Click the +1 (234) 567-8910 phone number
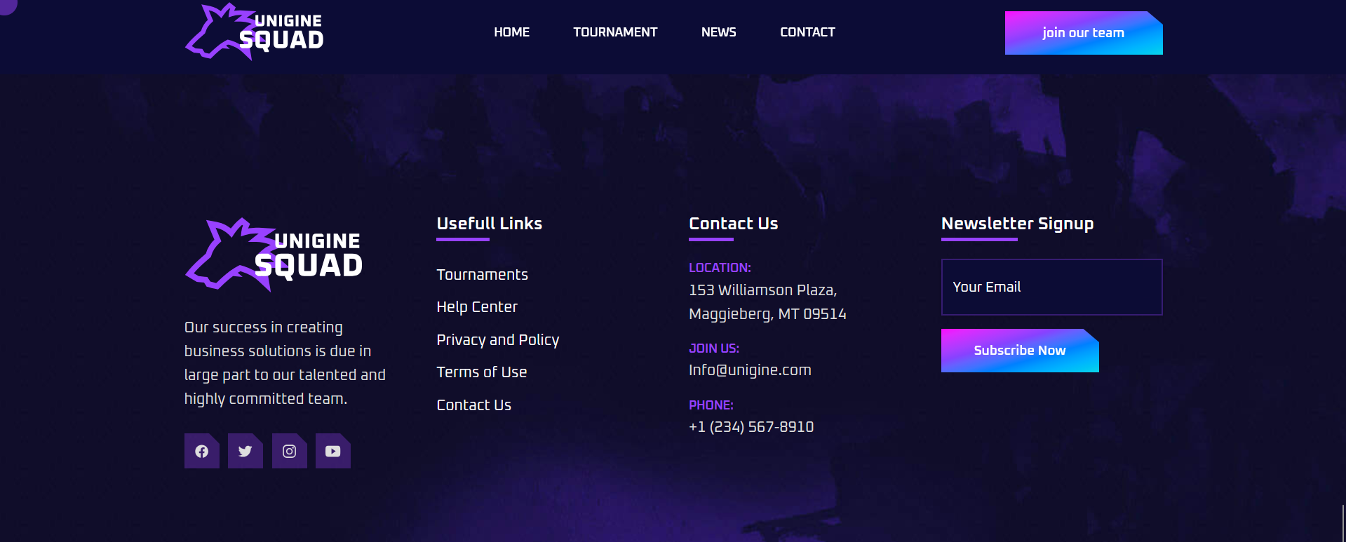Viewport: 1346px width, 542px height. click(x=751, y=427)
